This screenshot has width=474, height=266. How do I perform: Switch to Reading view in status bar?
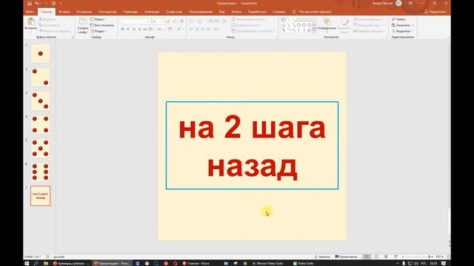386,256
